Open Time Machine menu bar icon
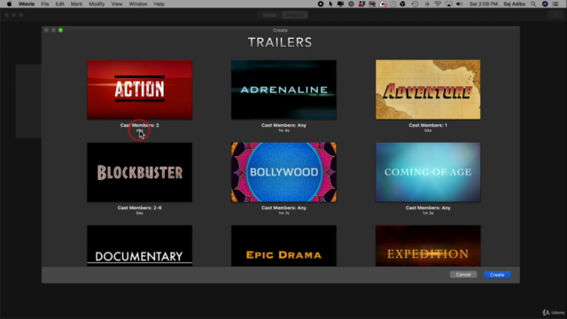The height and width of the screenshot is (319, 567). tap(415, 4)
